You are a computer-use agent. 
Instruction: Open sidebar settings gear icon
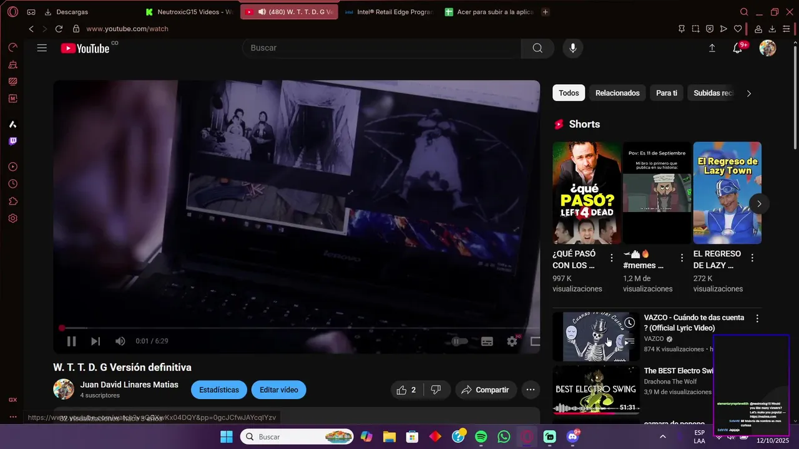click(x=12, y=218)
